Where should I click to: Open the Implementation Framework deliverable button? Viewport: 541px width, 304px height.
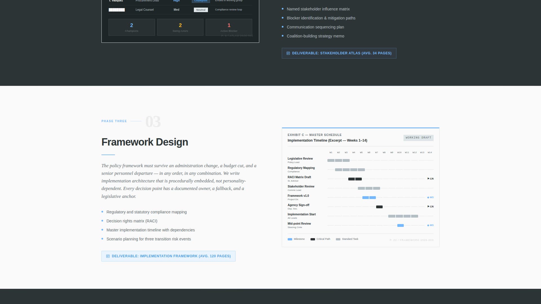click(x=168, y=256)
